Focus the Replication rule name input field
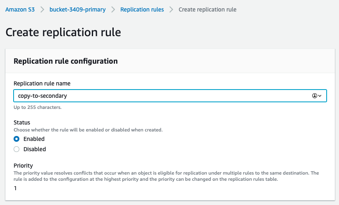This screenshot has height=205, width=339. point(170,96)
